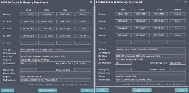Click Save in the right AIDA64 window
The image size is (189, 93).
pos(102,90)
